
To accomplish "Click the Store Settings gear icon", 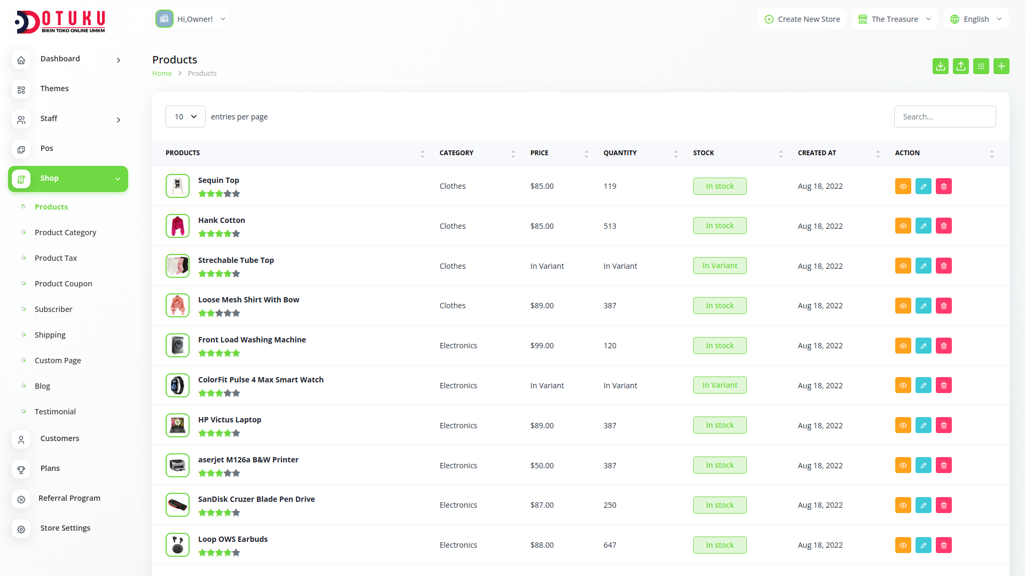I will [x=21, y=530].
